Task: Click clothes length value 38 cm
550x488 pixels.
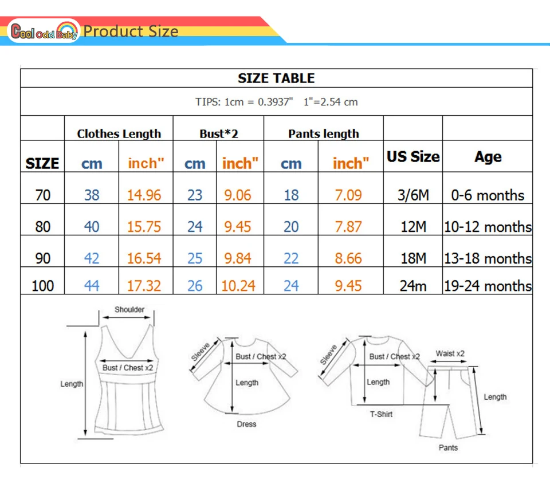Action: 92,195
